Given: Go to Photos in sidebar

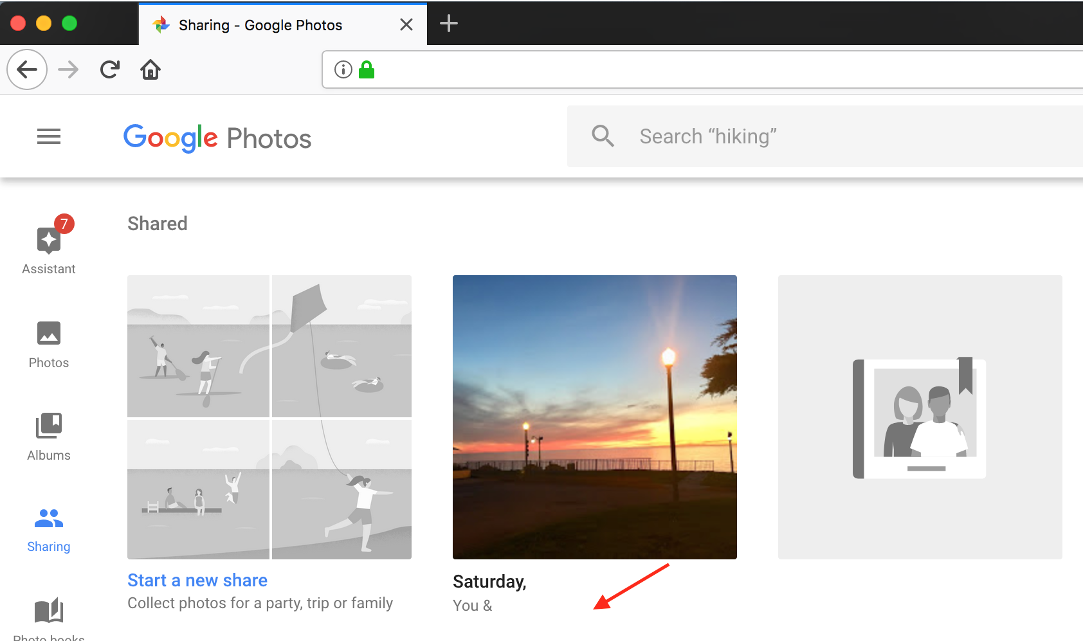Looking at the screenshot, I should tap(49, 344).
